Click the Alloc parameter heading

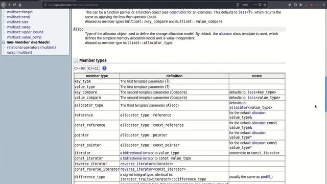[x=78, y=29]
